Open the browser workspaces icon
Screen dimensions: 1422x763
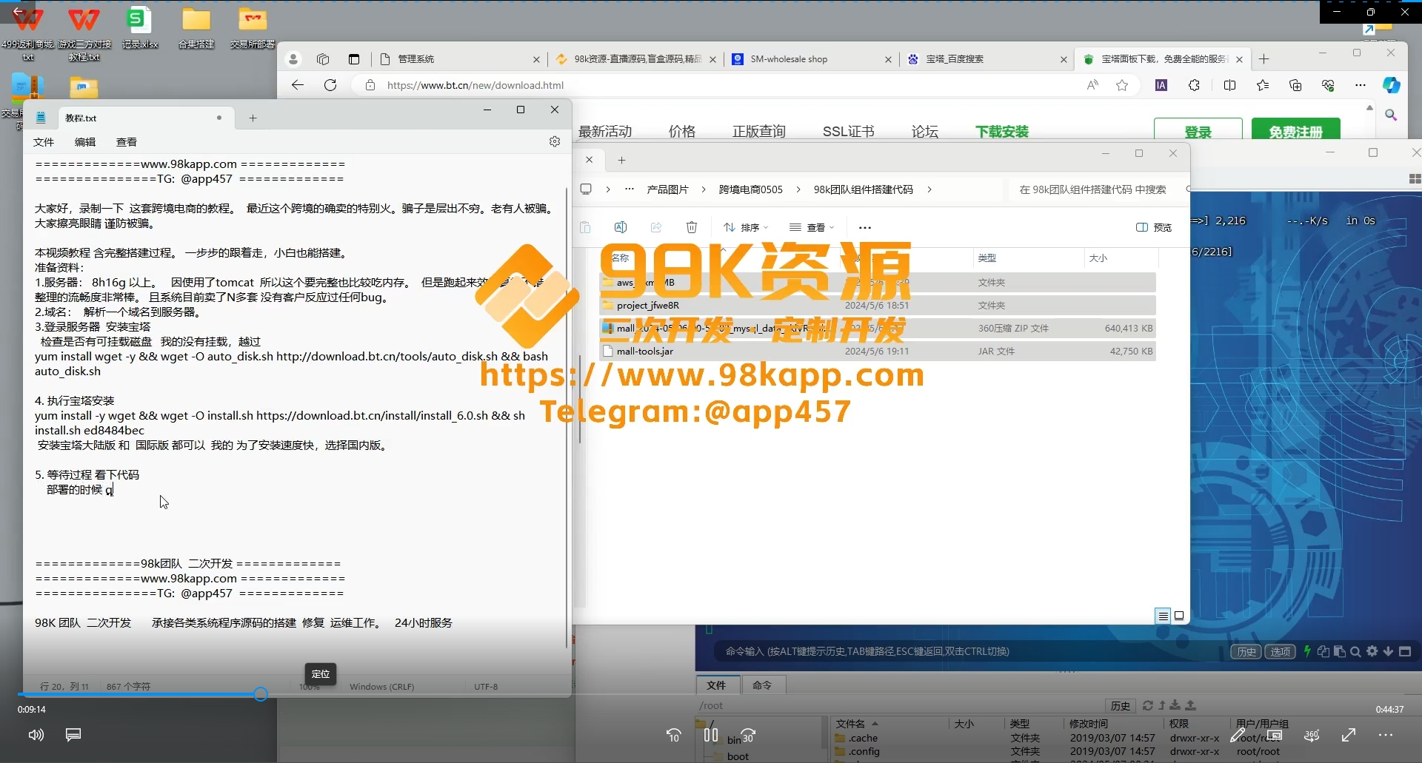(323, 59)
